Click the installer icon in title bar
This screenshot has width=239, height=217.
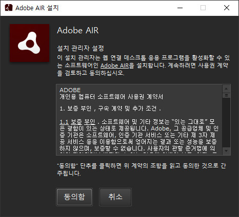tap(9, 8)
